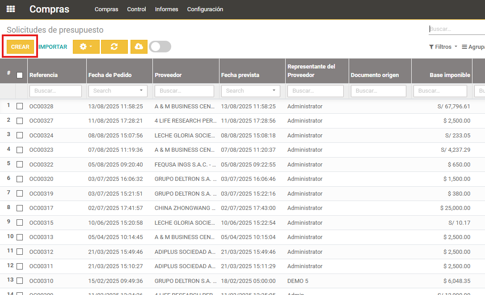Screen dimensions: 485x295
Task: Expand the Fecha de Pedido search dropdown
Action: 142,91
